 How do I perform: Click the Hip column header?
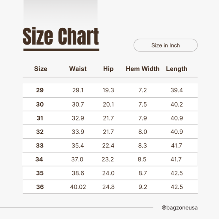[108, 69]
